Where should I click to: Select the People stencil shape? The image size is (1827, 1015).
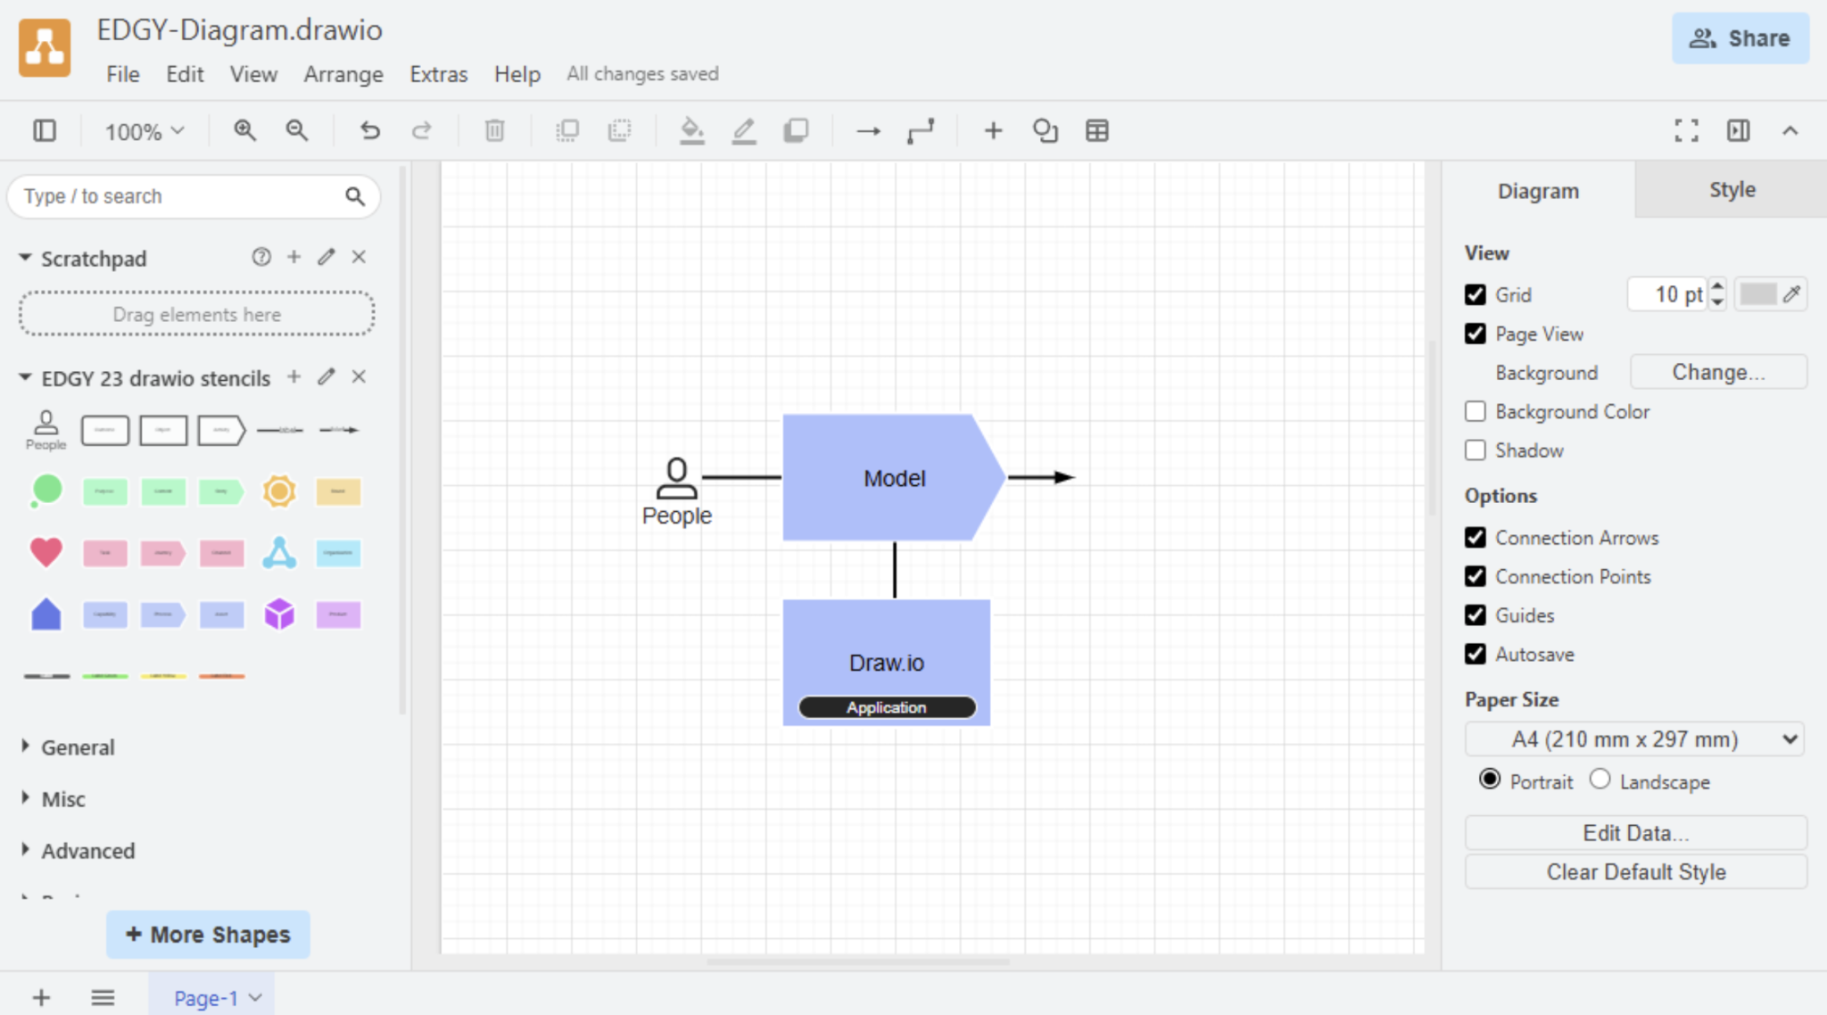pyautogui.click(x=45, y=430)
